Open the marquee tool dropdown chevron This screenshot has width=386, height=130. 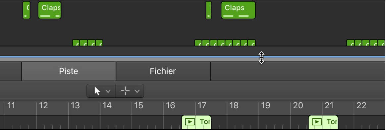137,91
